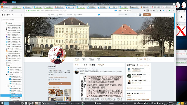Click the Follow (フォローする) button on profile
Viewport: 187px width, 105px height.
(x=142, y=59)
